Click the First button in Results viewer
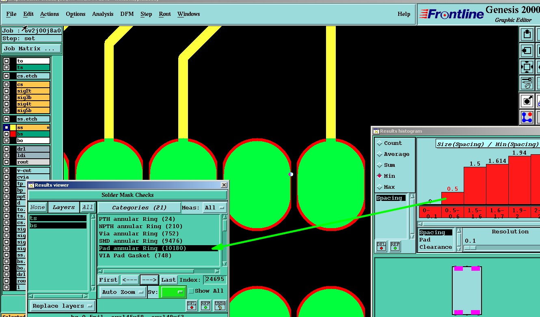The image size is (540, 317). point(108,280)
